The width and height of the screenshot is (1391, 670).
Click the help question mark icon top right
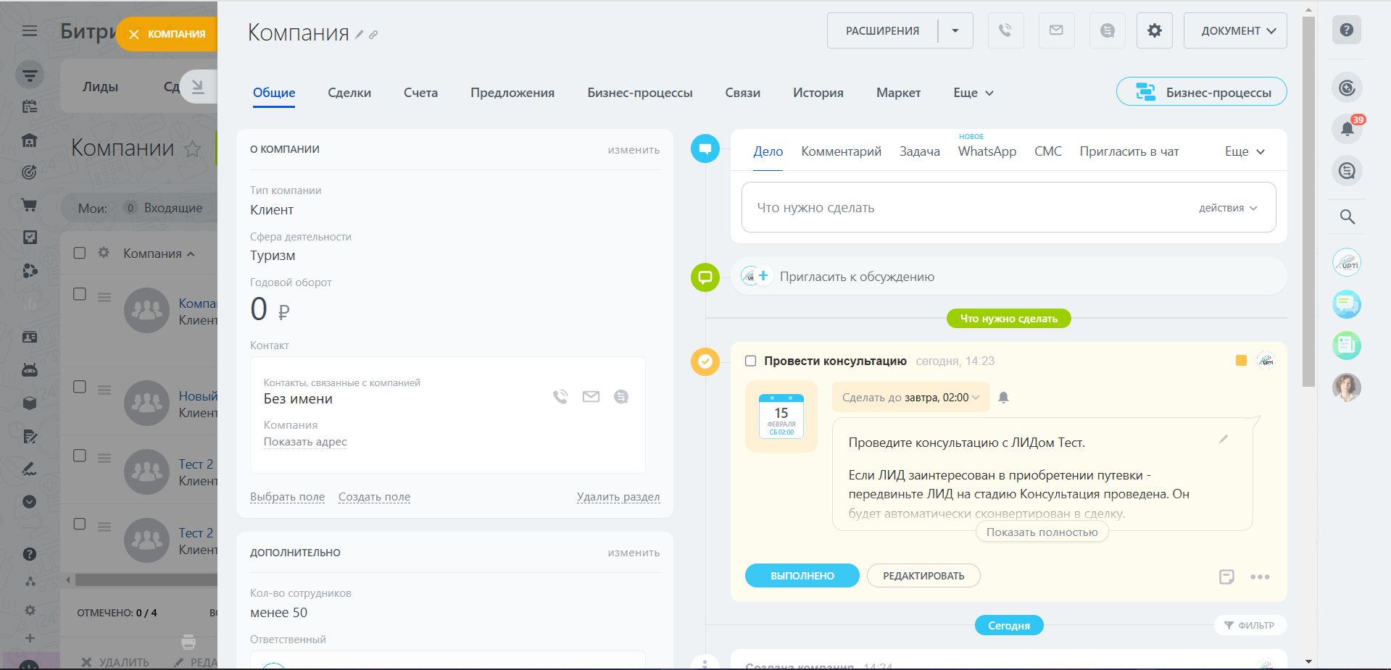(x=1346, y=30)
